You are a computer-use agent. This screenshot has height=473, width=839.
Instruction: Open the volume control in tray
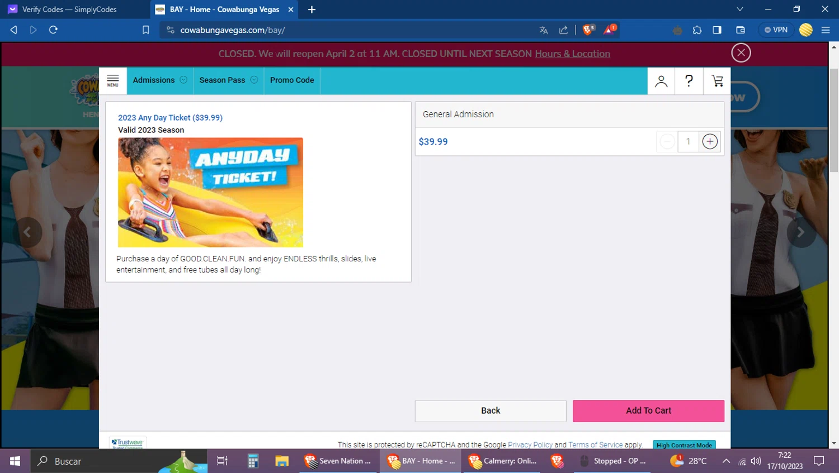click(756, 461)
